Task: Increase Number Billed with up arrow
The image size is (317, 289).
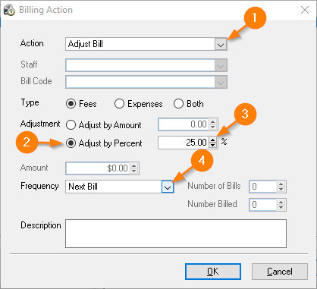Action: [x=281, y=202]
